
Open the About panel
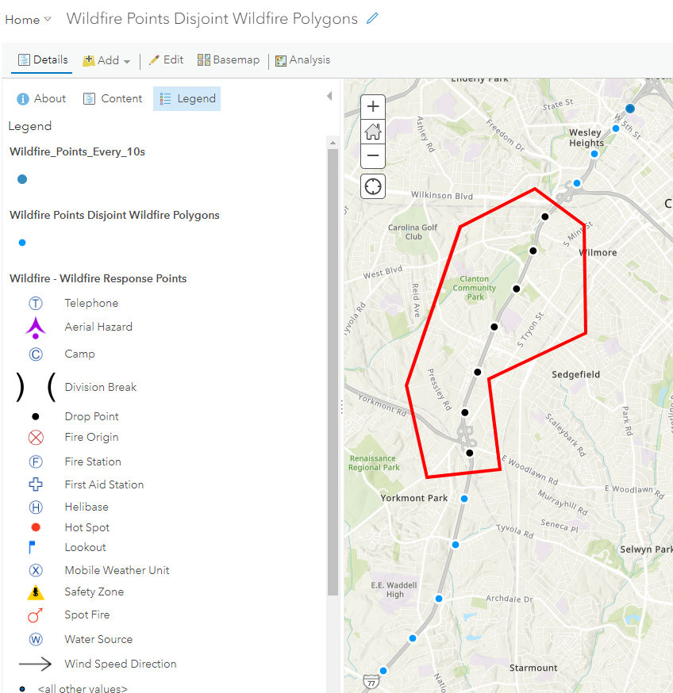(x=40, y=98)
